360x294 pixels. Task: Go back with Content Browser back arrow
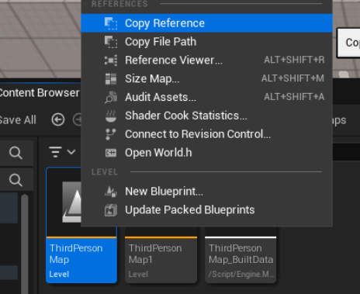[x=58, y=119]
